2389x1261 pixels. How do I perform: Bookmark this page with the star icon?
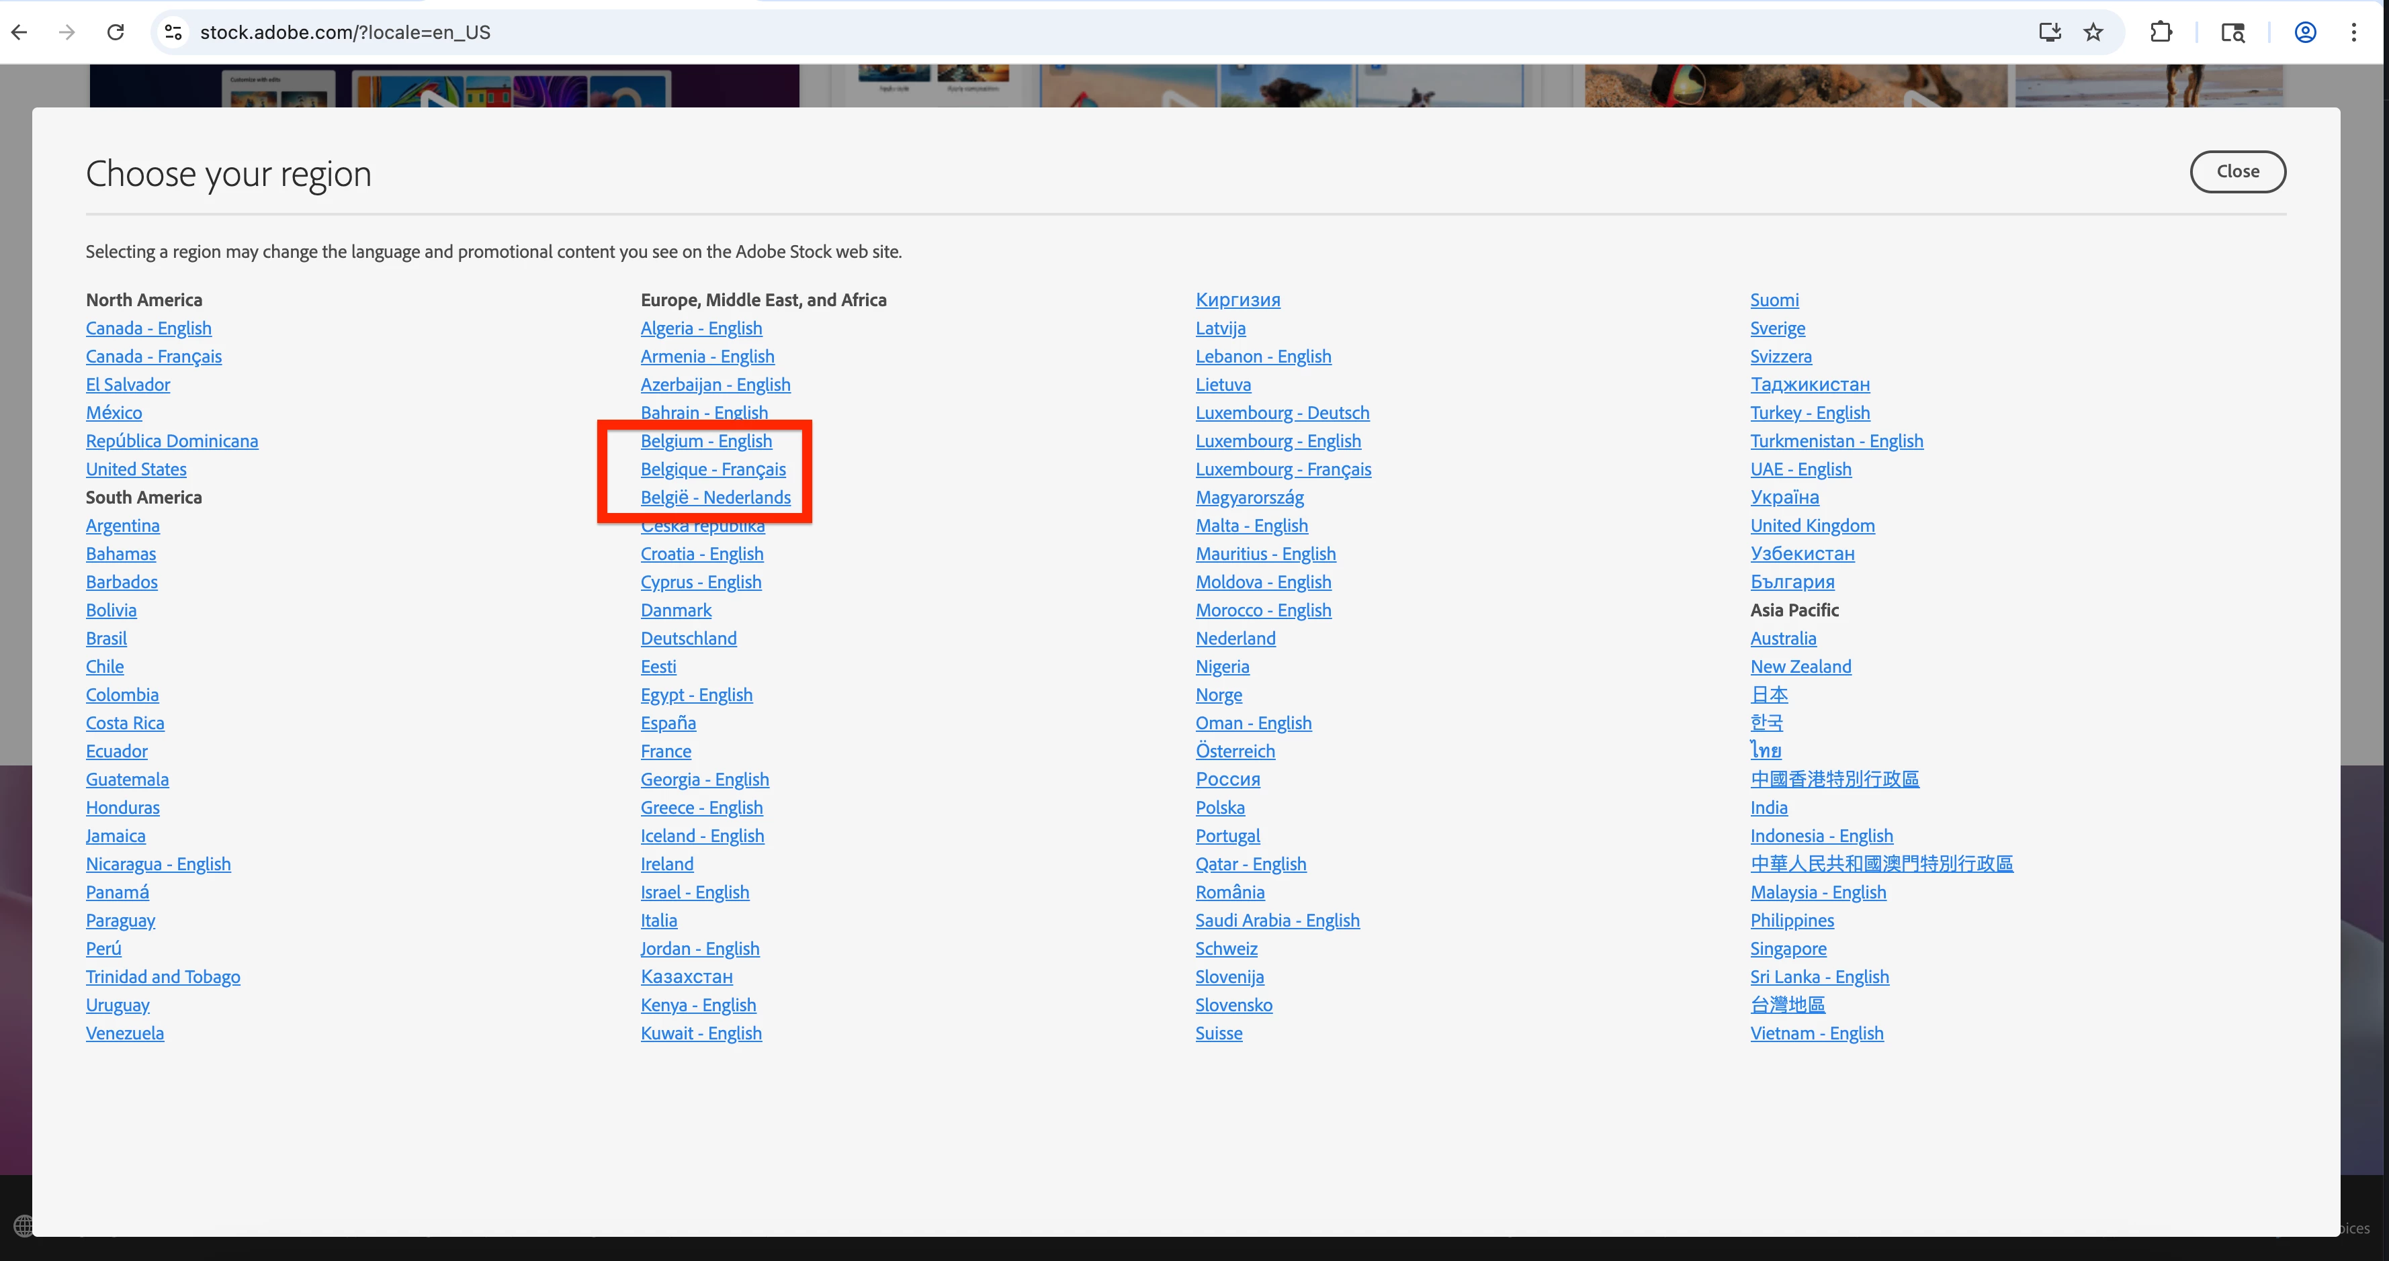[x=2093, y=32]
